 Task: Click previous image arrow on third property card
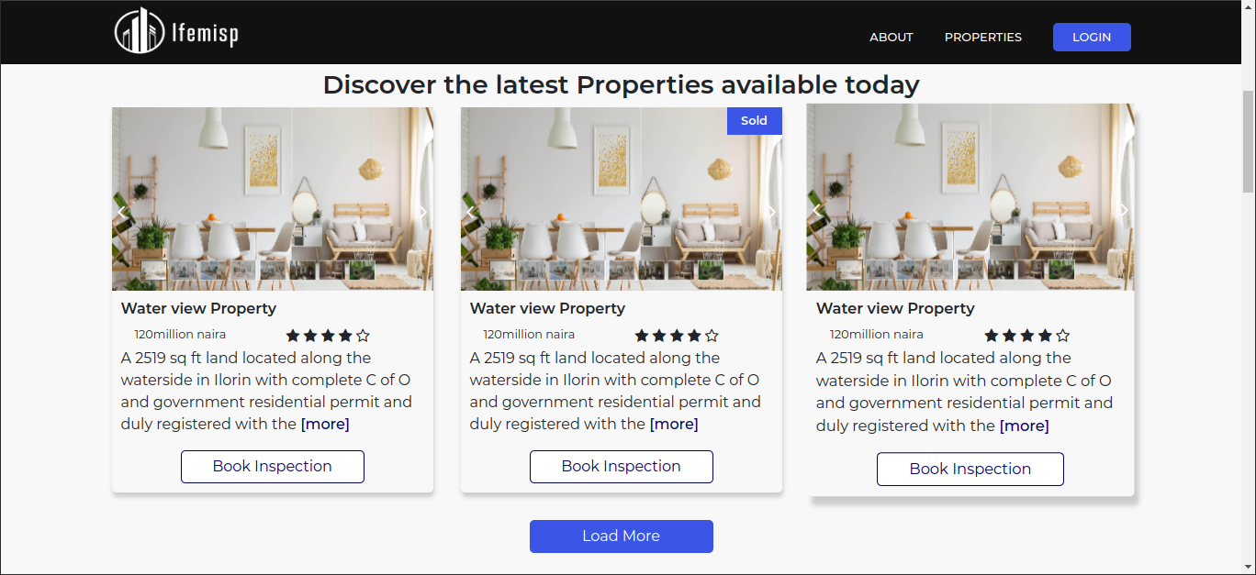tap(816, 210)
